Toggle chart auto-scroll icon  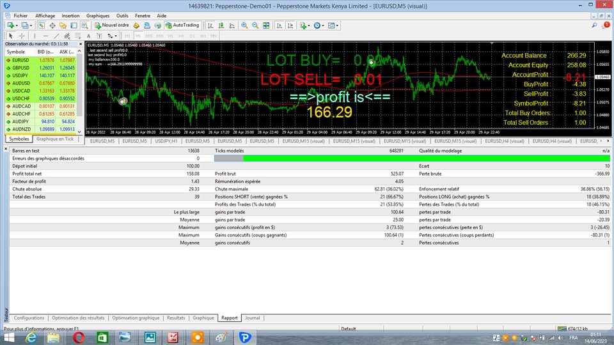[279, 26]
